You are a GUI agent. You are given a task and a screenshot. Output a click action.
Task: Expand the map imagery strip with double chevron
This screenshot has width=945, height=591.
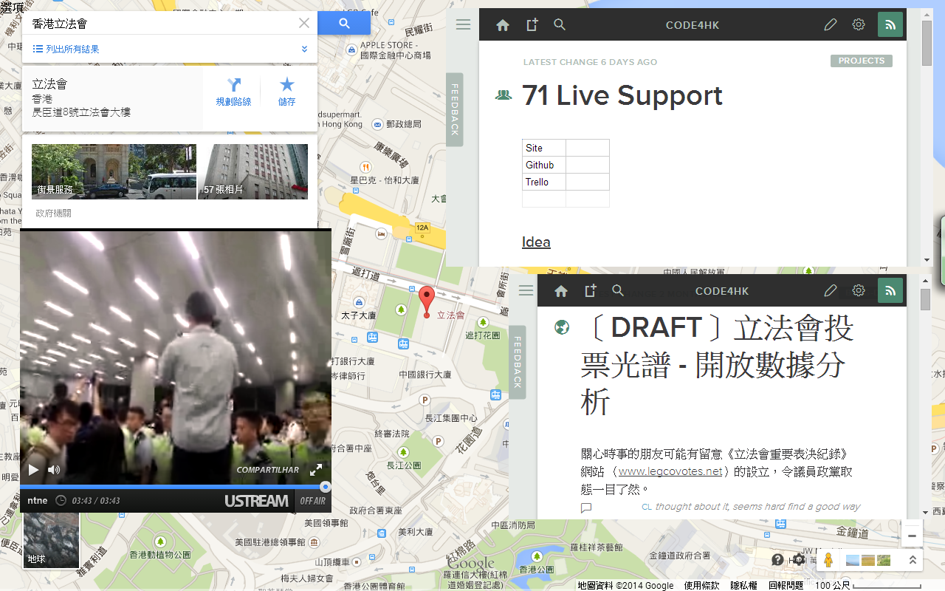[x=913, y=560]
